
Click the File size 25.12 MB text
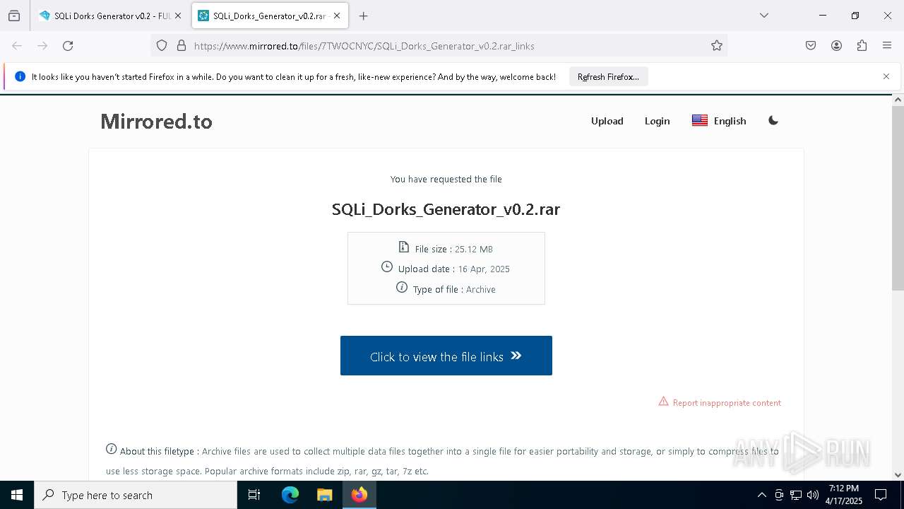click(454, 249)
